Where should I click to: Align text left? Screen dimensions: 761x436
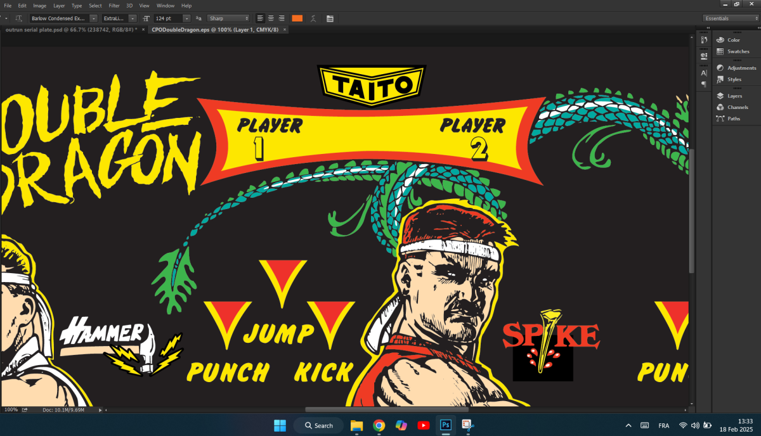[x=261, y=18]
